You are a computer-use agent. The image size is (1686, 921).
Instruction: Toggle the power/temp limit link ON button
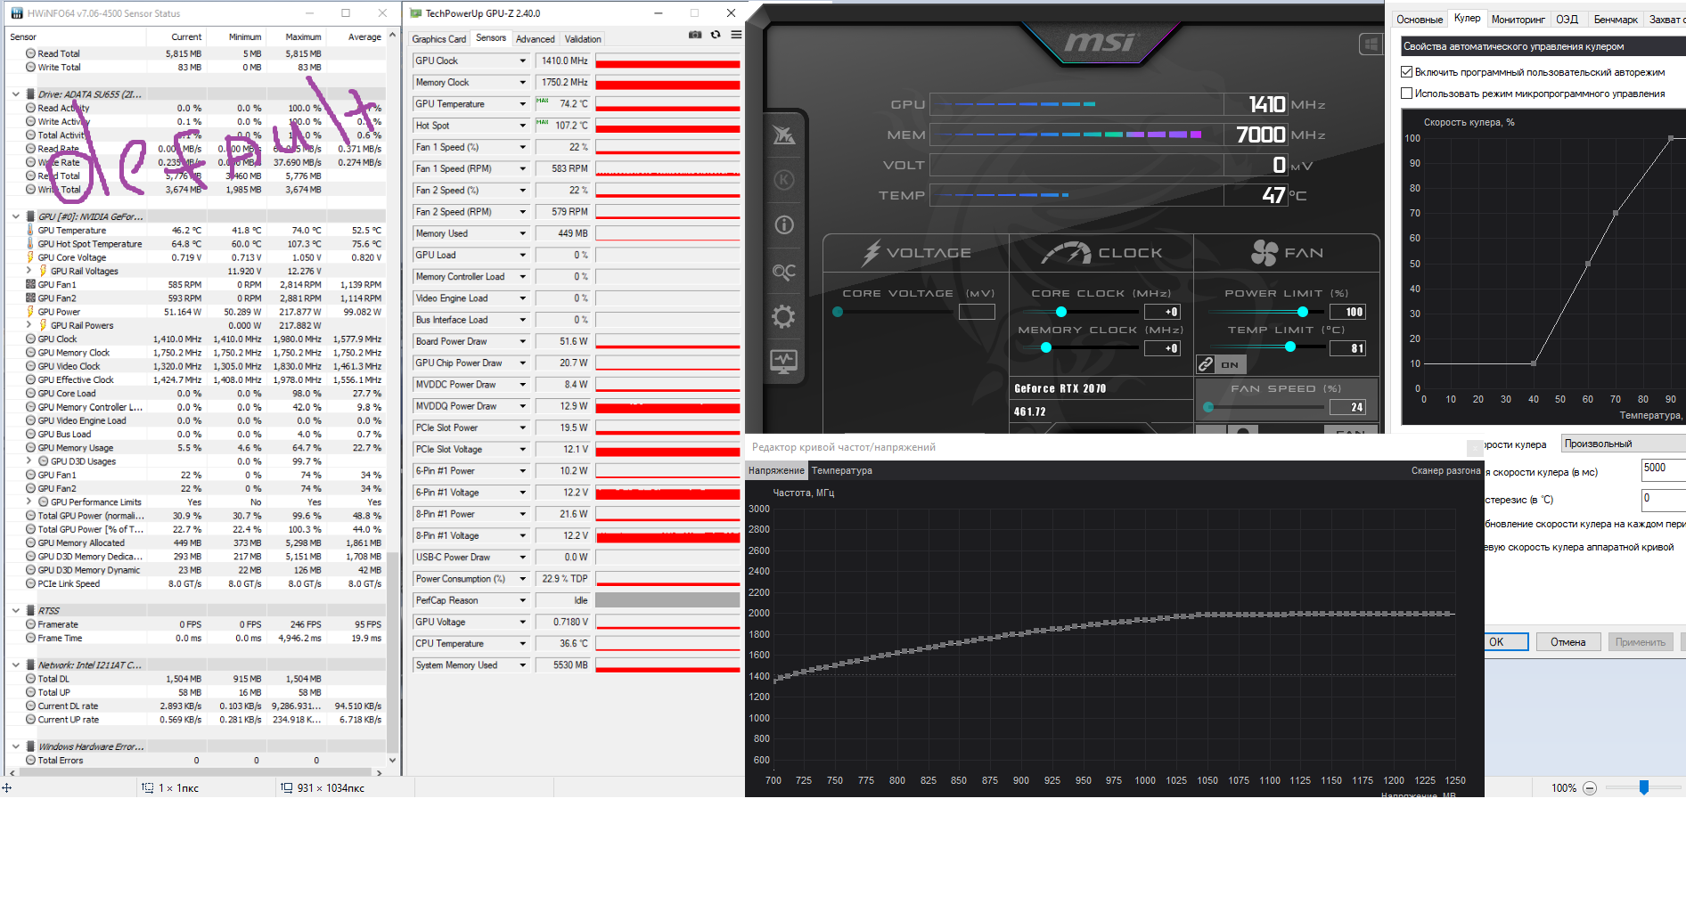coord(1221,364)
